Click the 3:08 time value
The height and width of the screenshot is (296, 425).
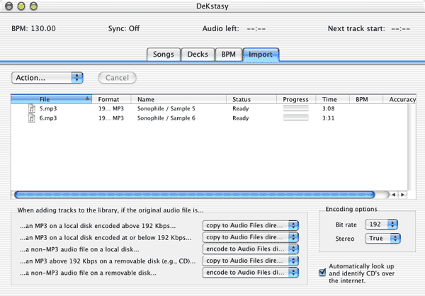pyautogui.click(x=328, y=108)
